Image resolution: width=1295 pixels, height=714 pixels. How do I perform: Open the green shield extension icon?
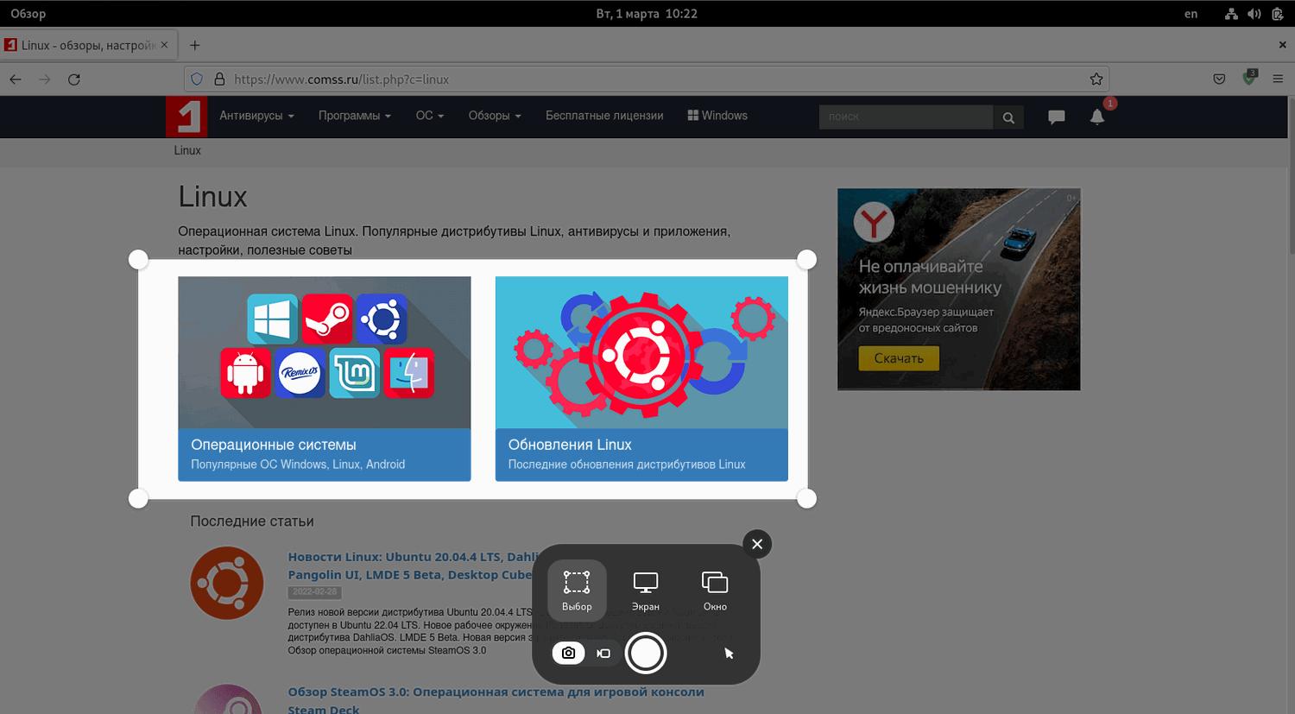[x=1248, y=79]
